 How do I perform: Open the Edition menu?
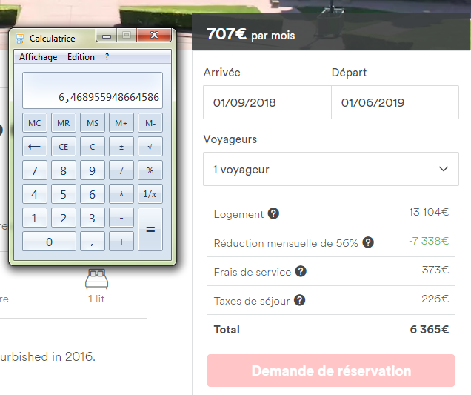coord(81,57)
